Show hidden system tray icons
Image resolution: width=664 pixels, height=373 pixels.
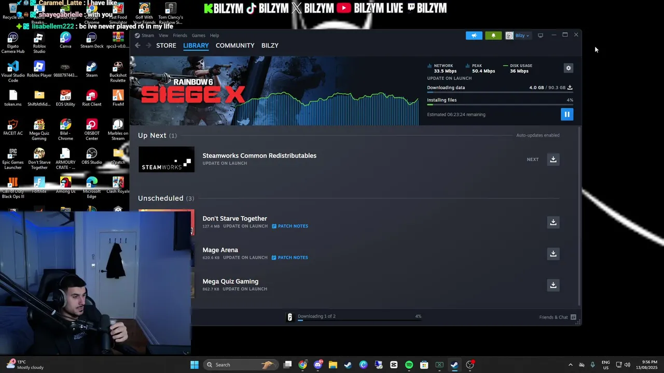pos(570,365)
